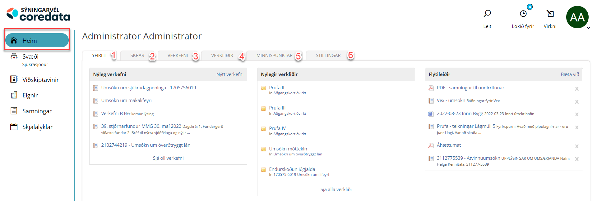
Task: Switch to the SKRÁR tab
Action: (x=137, y=56)
